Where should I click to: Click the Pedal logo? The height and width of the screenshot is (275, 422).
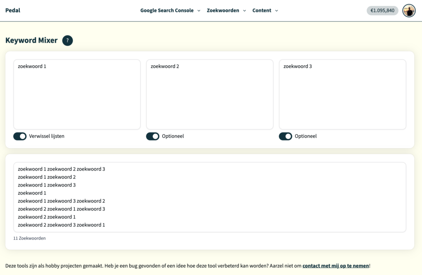point(12,10)
